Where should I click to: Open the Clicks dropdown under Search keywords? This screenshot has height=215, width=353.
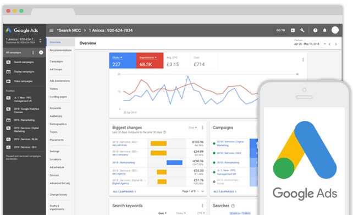tap(181, 213)
